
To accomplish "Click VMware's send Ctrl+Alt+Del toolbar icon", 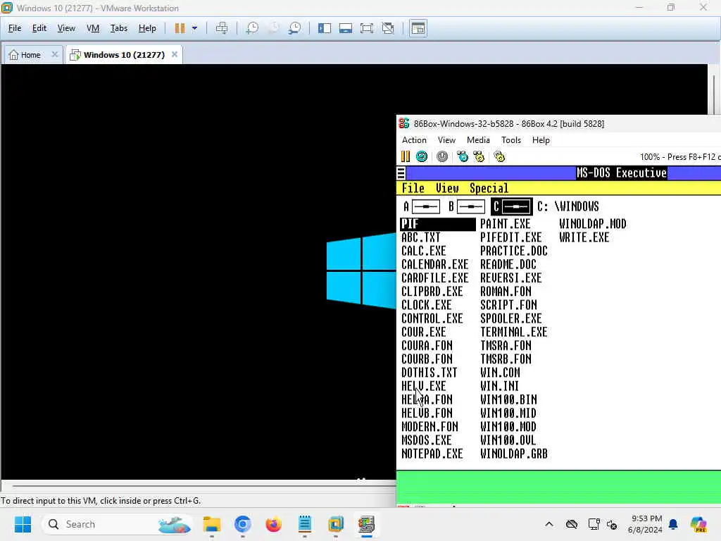I will point(222,28).
